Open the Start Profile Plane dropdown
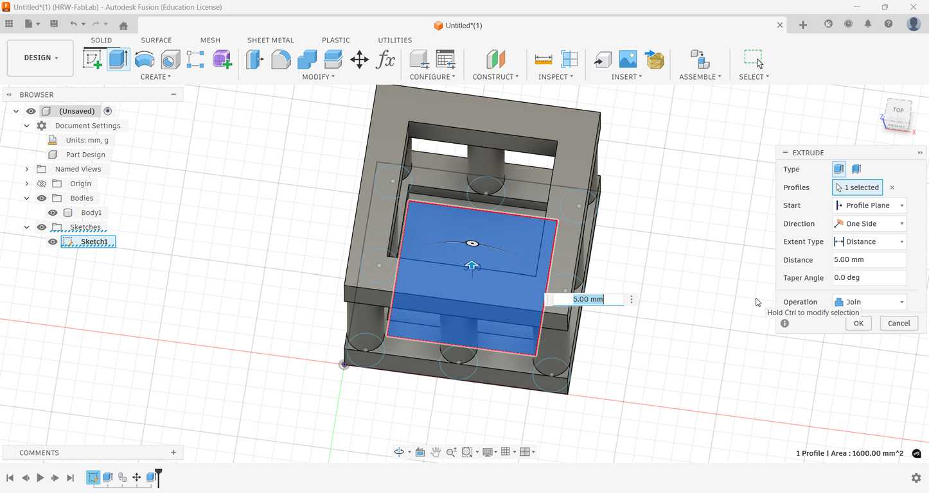929x493 pixels. [869, 205]
